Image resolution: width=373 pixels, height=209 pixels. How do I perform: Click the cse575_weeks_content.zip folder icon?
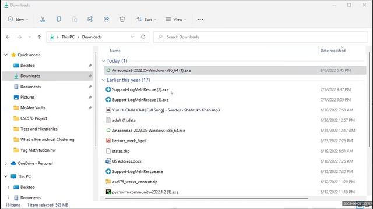click(x=108, y=182)
